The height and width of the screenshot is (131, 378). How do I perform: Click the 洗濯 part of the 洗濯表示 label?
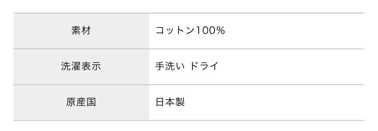pos(71,66)
